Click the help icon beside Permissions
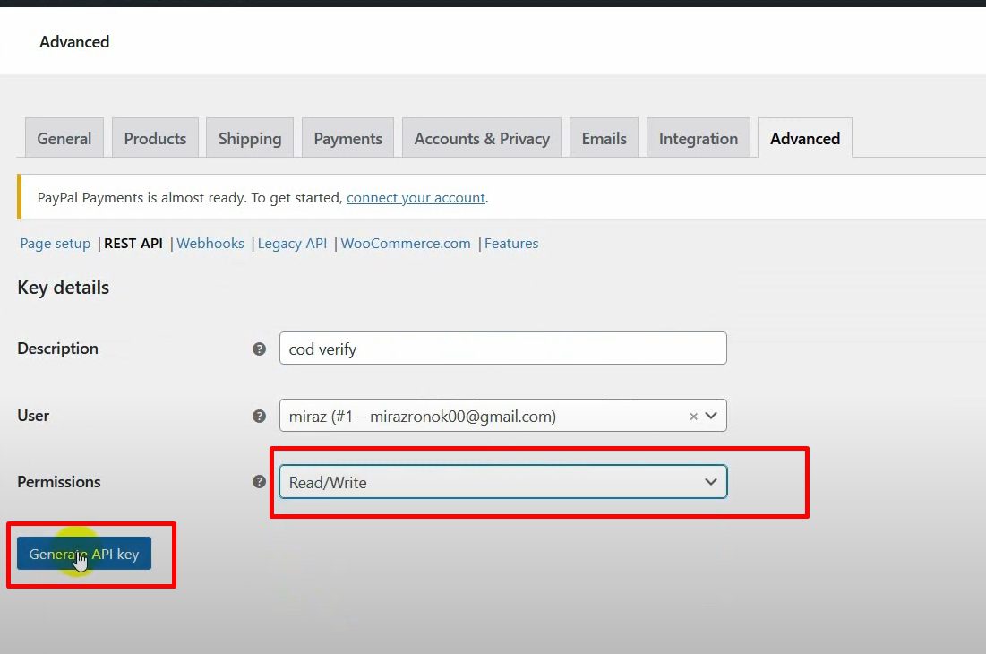986x654 pixels. [x=260, y=482]
